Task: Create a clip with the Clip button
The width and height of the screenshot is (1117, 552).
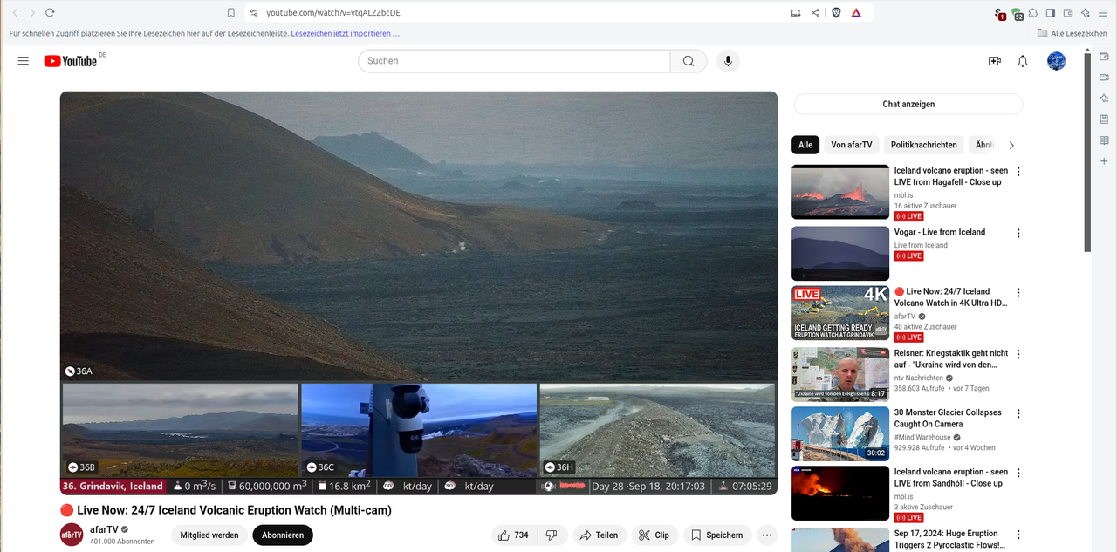Action: 654,535
